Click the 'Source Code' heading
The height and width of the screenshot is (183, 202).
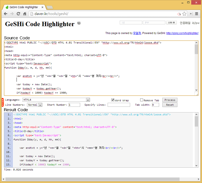pos(17,38)
